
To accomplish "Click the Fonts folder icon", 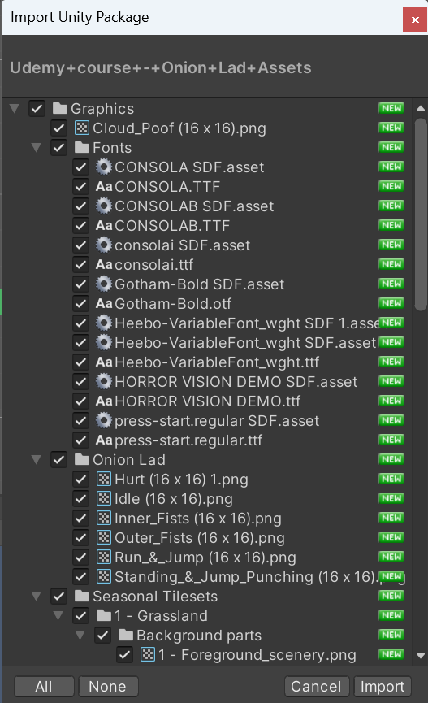I will pos(82,147).
